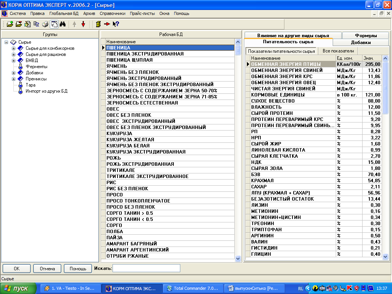Expand the Добавки tree node

point(13,73)
